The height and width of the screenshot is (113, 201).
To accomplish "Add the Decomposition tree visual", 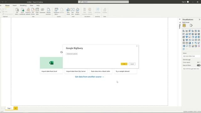I will pos(184,46).
